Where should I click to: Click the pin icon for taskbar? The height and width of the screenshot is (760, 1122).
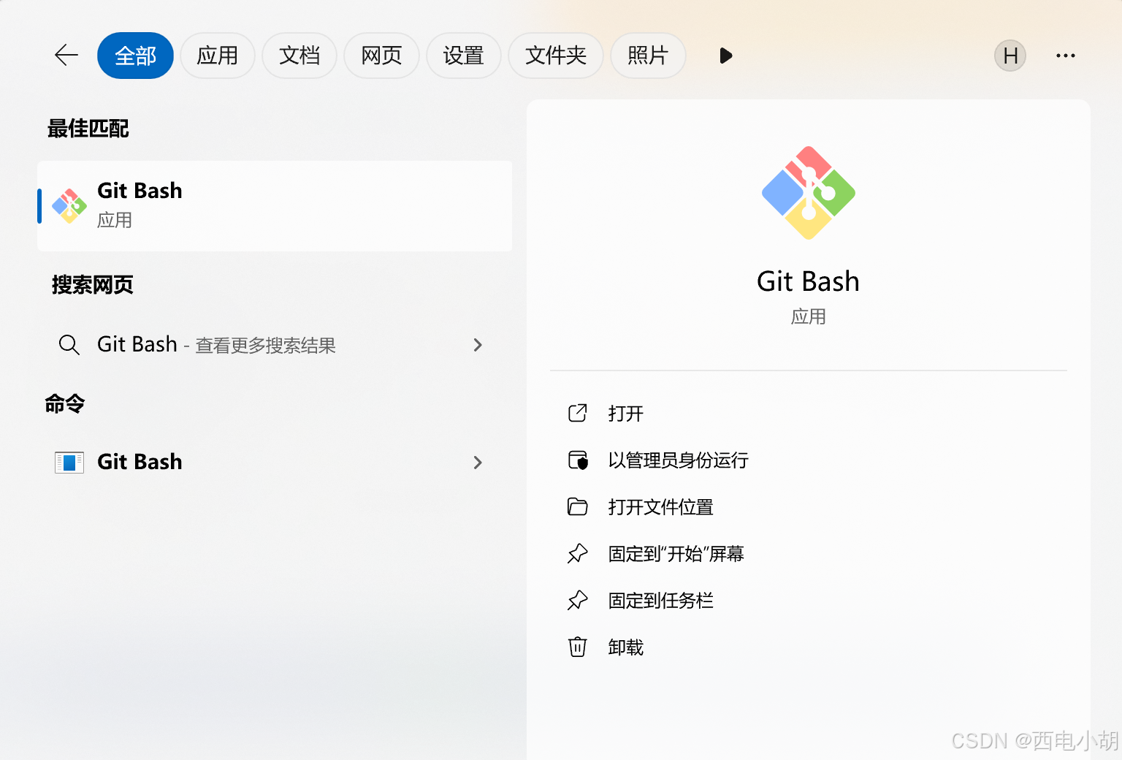[578, 601]
